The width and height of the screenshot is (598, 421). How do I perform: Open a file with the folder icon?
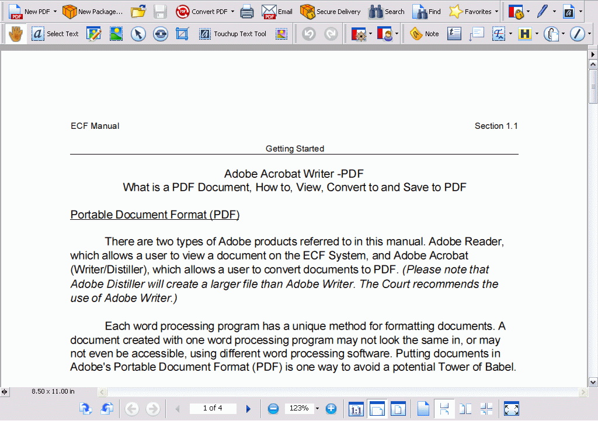138,12
